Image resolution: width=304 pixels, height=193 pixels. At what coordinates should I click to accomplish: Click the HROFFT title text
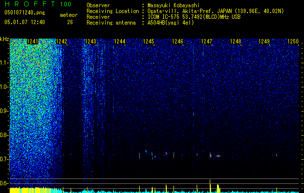[29, 4]
